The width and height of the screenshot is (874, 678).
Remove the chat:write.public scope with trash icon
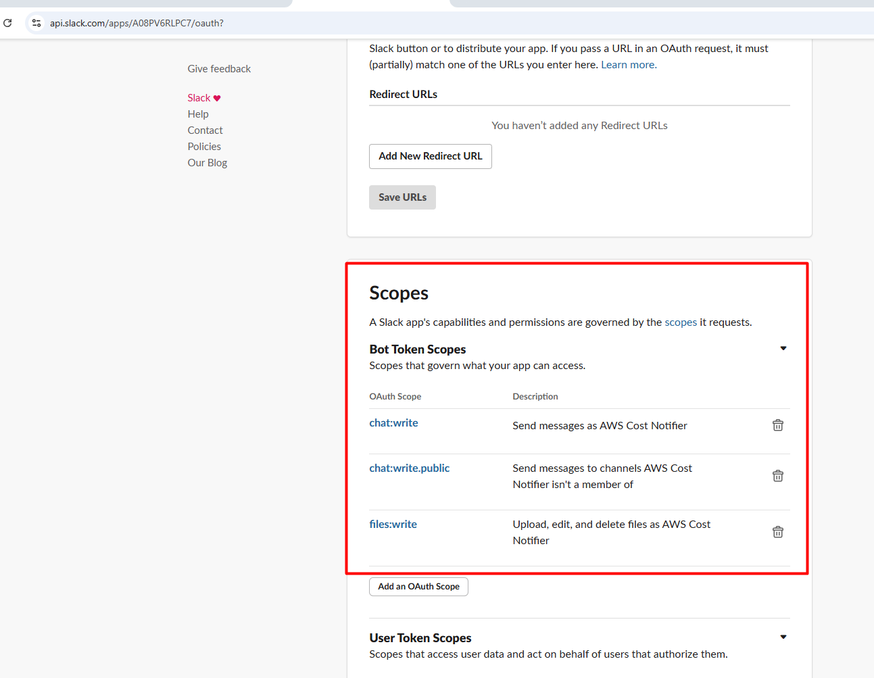[x=778, y=476]
